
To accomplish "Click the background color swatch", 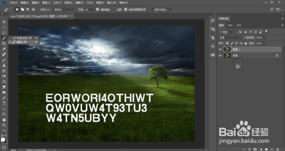I will [6, 142].
